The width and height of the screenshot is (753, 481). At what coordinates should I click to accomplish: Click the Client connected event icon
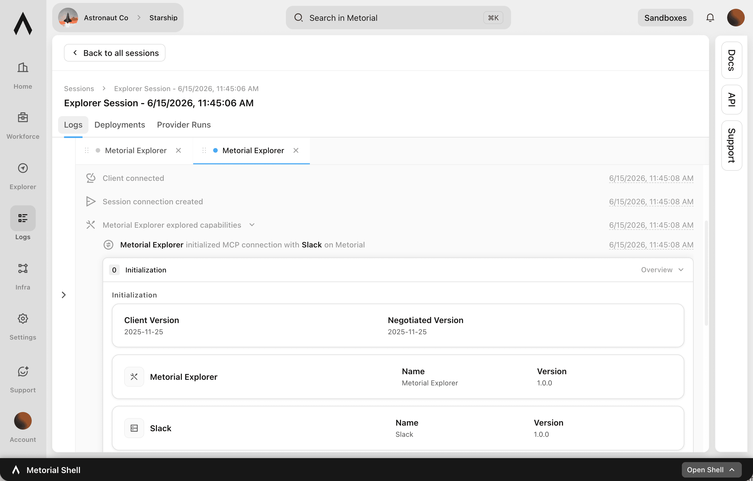tap(91, 178)
